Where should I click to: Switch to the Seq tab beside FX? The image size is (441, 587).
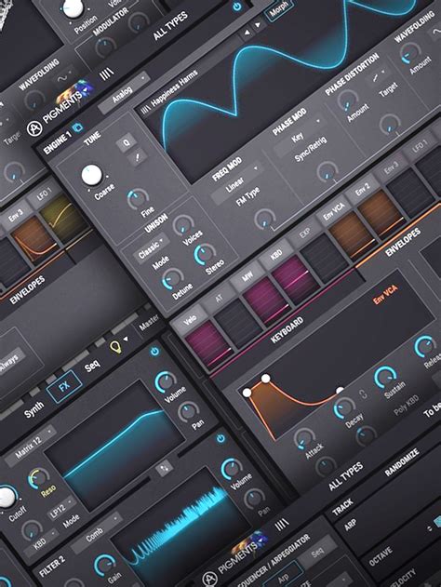pos(92,366)
